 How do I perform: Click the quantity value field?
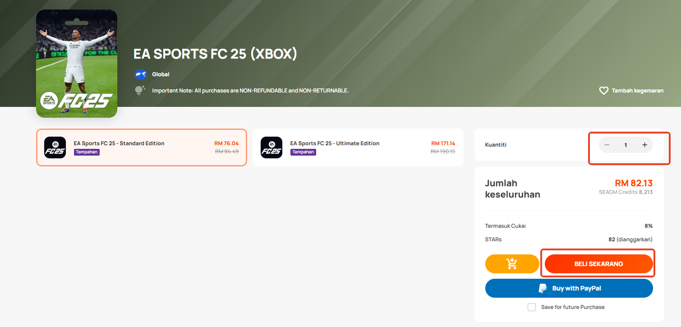(x=626, y=145)
